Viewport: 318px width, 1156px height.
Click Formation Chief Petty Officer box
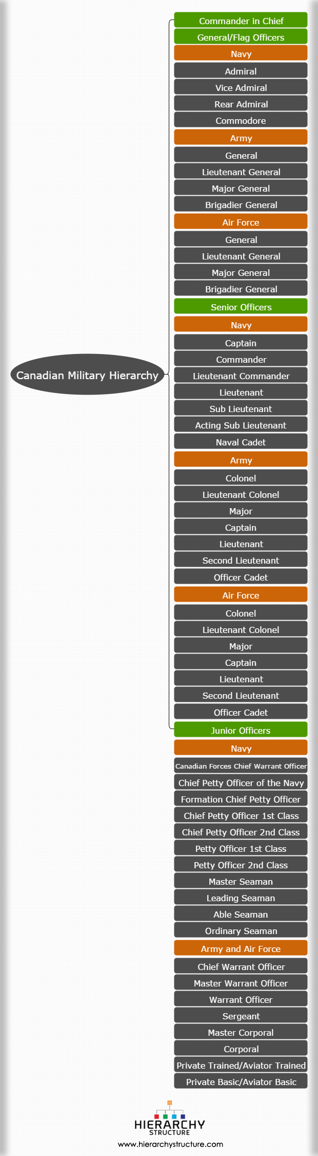(x=241, y=799)
